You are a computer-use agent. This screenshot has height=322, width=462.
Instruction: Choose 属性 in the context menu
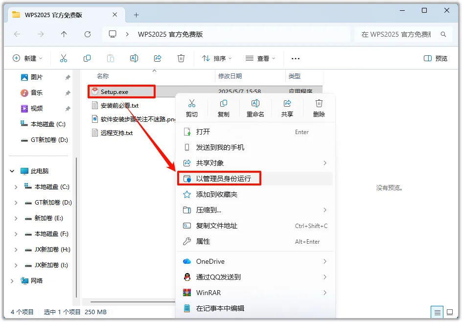255,242
